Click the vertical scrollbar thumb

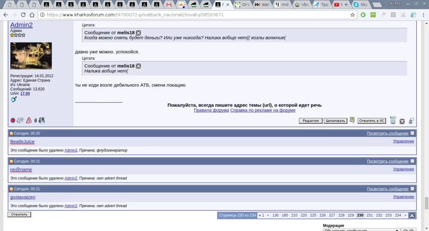coord(426,203)
